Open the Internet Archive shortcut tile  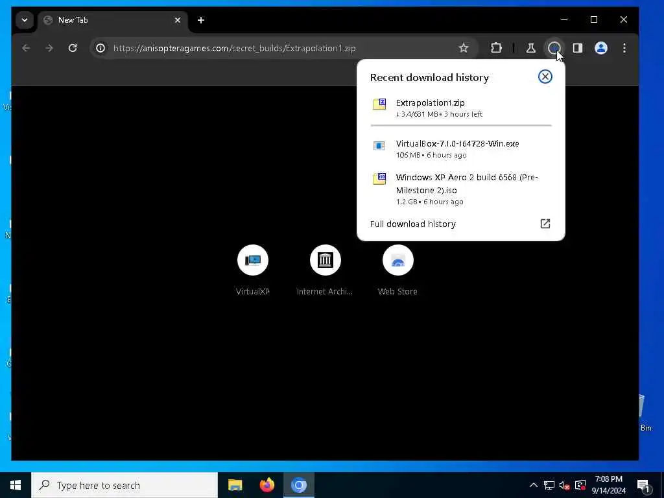(x=325, y=270)
